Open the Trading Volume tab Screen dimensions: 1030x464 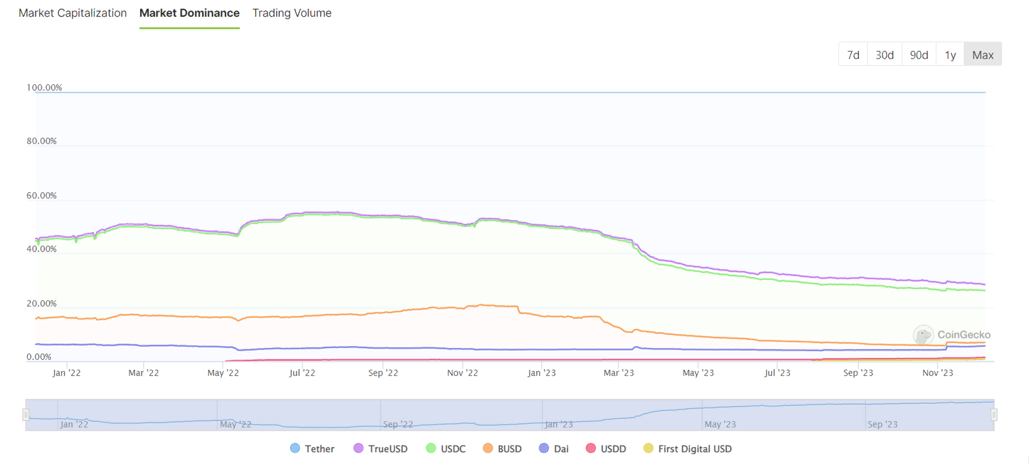click(x=292, y=13)
